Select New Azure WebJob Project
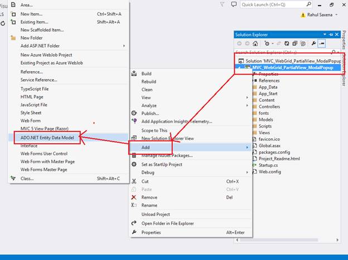Screen dimensions: 348x260 click(46, 55)
